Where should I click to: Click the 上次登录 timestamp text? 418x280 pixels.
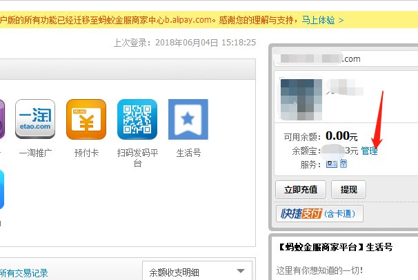(185, 43)
